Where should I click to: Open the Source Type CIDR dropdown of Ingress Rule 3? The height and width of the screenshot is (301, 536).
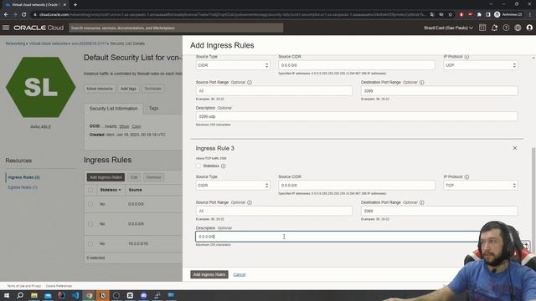pyautogui.click(x=233, y=186)
